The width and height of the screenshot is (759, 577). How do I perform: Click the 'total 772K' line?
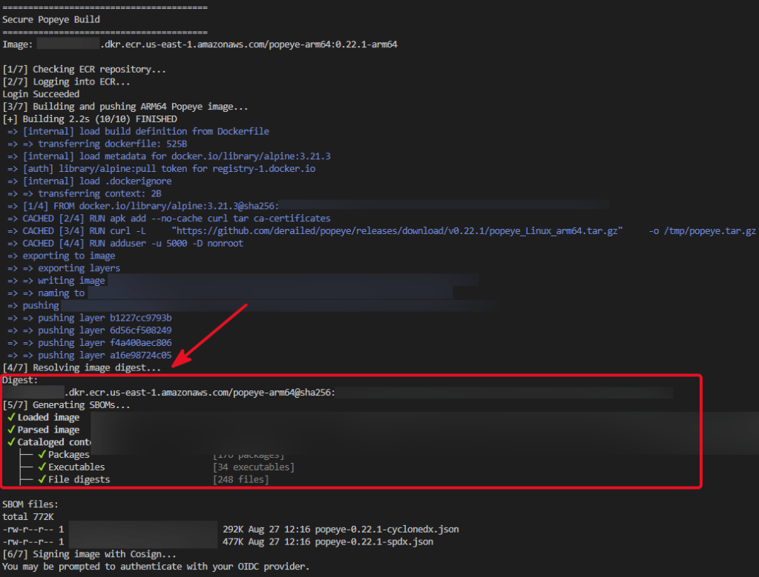tap(27, 517)
